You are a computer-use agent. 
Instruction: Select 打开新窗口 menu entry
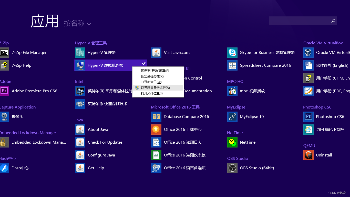158,82
